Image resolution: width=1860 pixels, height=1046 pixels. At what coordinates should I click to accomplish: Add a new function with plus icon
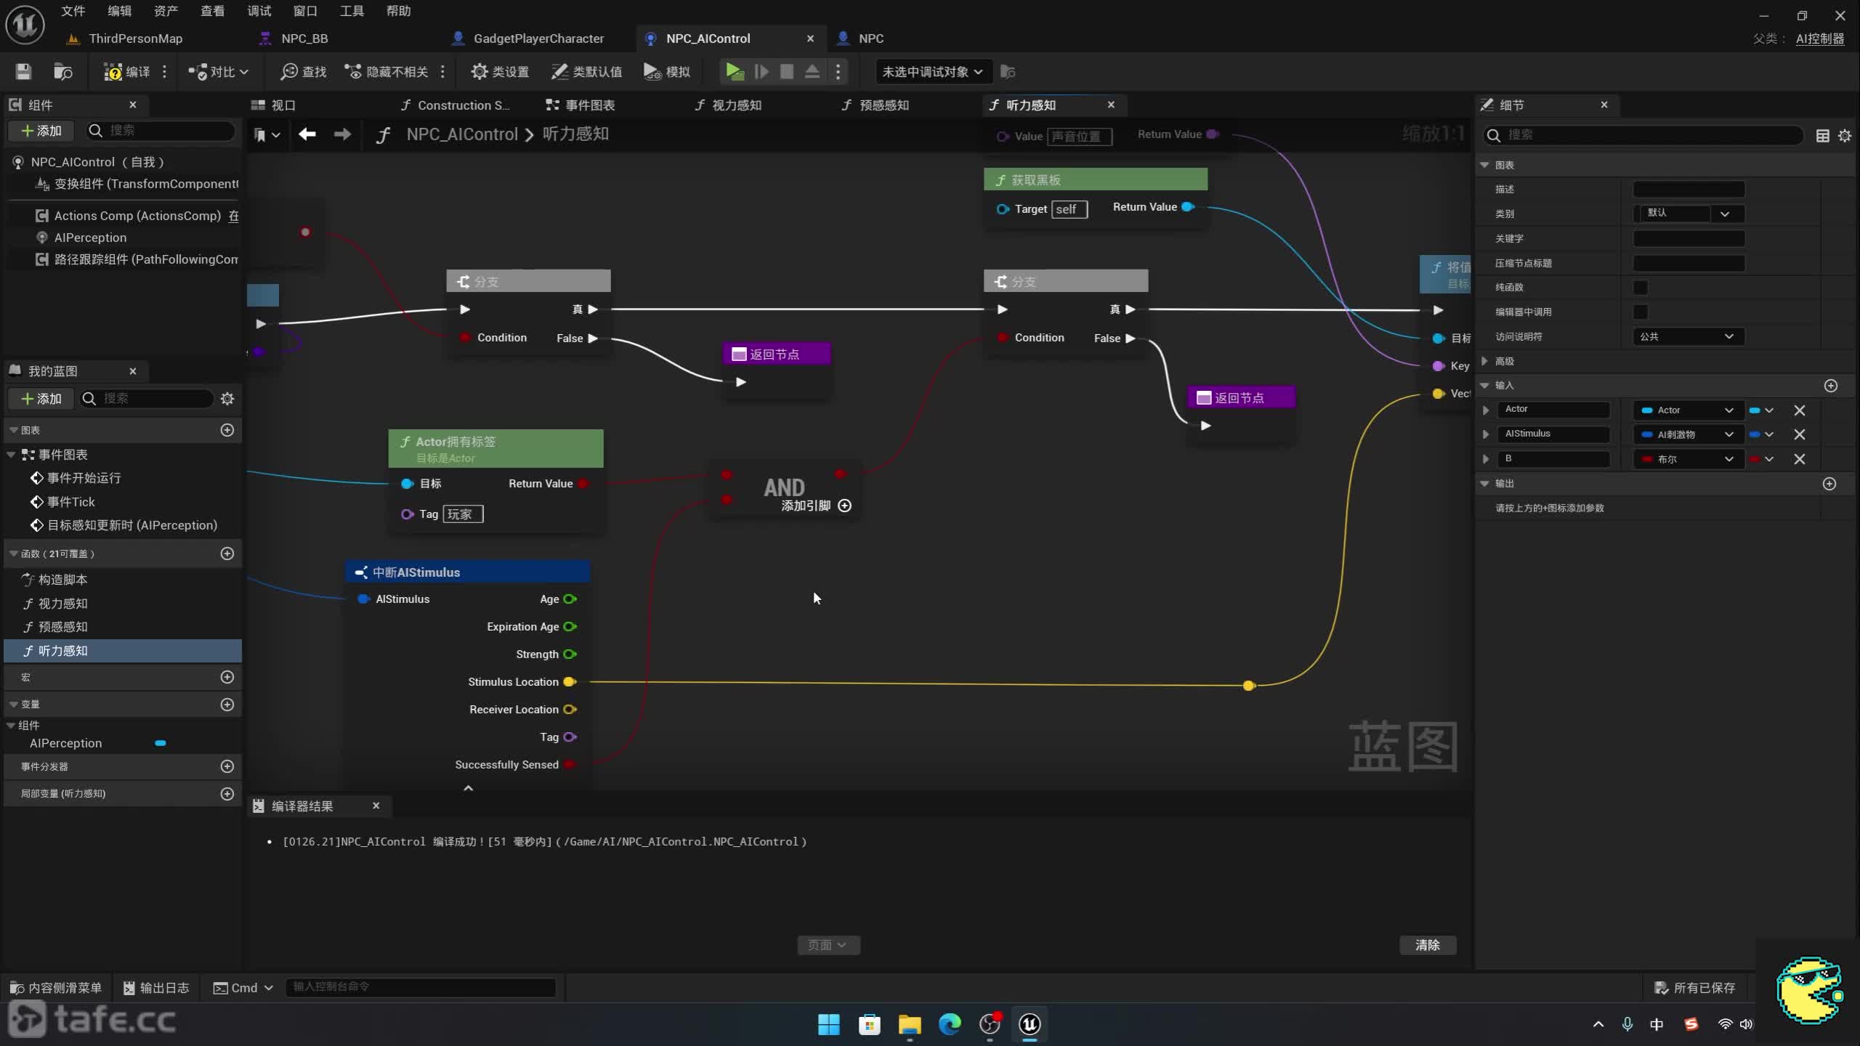227,554
